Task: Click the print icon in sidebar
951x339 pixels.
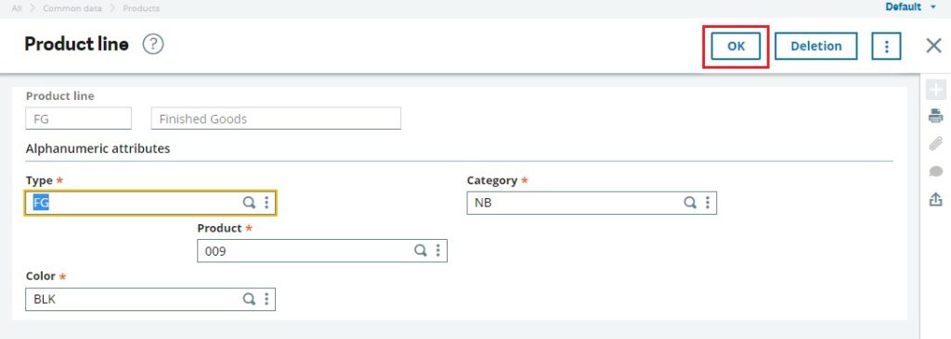Action: pyautogui.click(x=936, y=116)
